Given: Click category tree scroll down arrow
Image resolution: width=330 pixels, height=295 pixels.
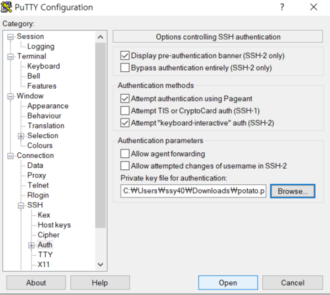Looking at the screenshot, I should 100,265.
